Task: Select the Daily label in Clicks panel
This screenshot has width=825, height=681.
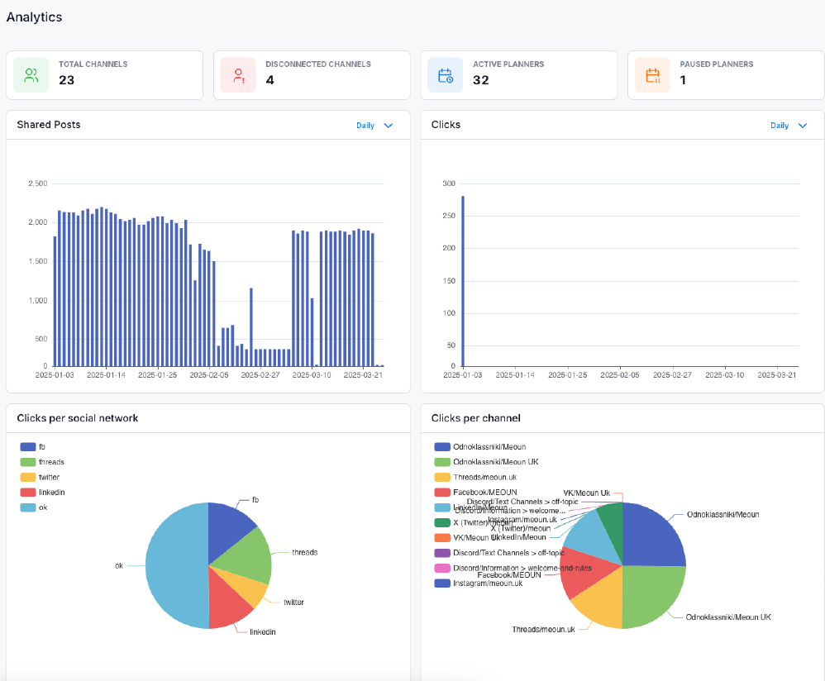Action: (780, 126)
